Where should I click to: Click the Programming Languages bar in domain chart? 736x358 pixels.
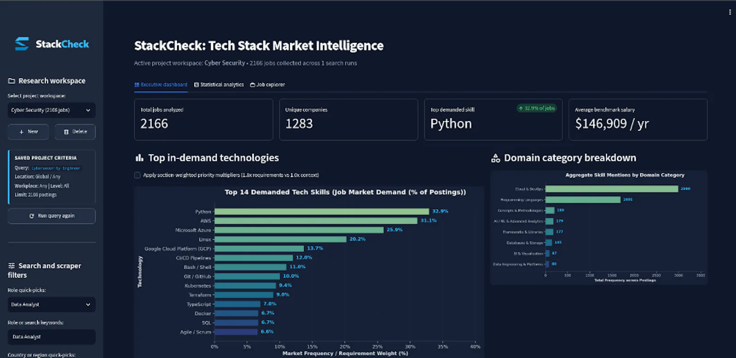click(583, 199)
